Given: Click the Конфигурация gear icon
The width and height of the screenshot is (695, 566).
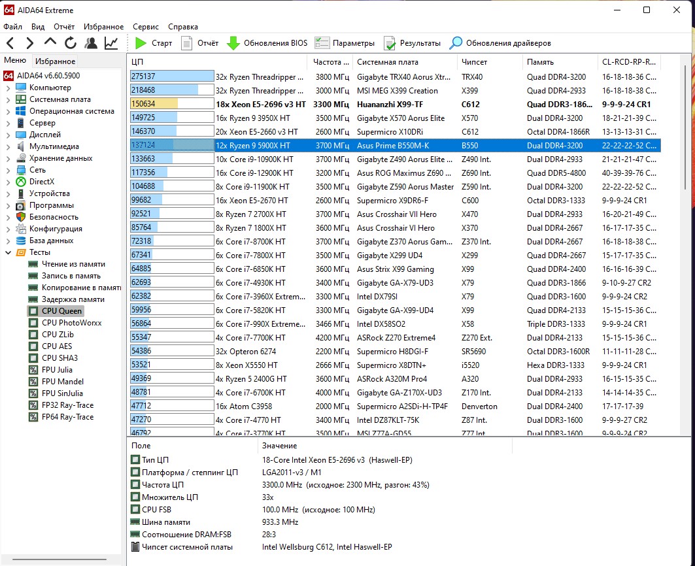Looking at the screenshot, I should 21,229.
